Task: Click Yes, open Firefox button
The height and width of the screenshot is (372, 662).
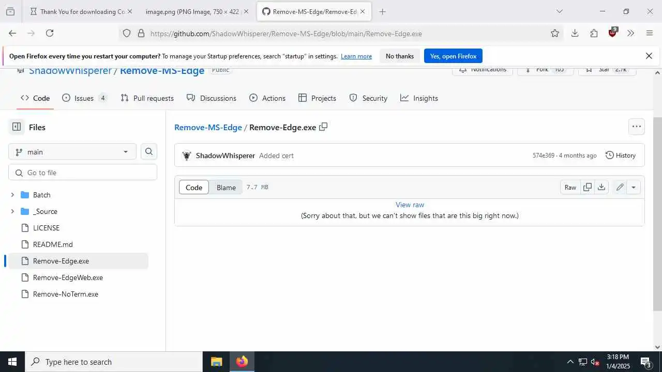Action: click(453, 56)
